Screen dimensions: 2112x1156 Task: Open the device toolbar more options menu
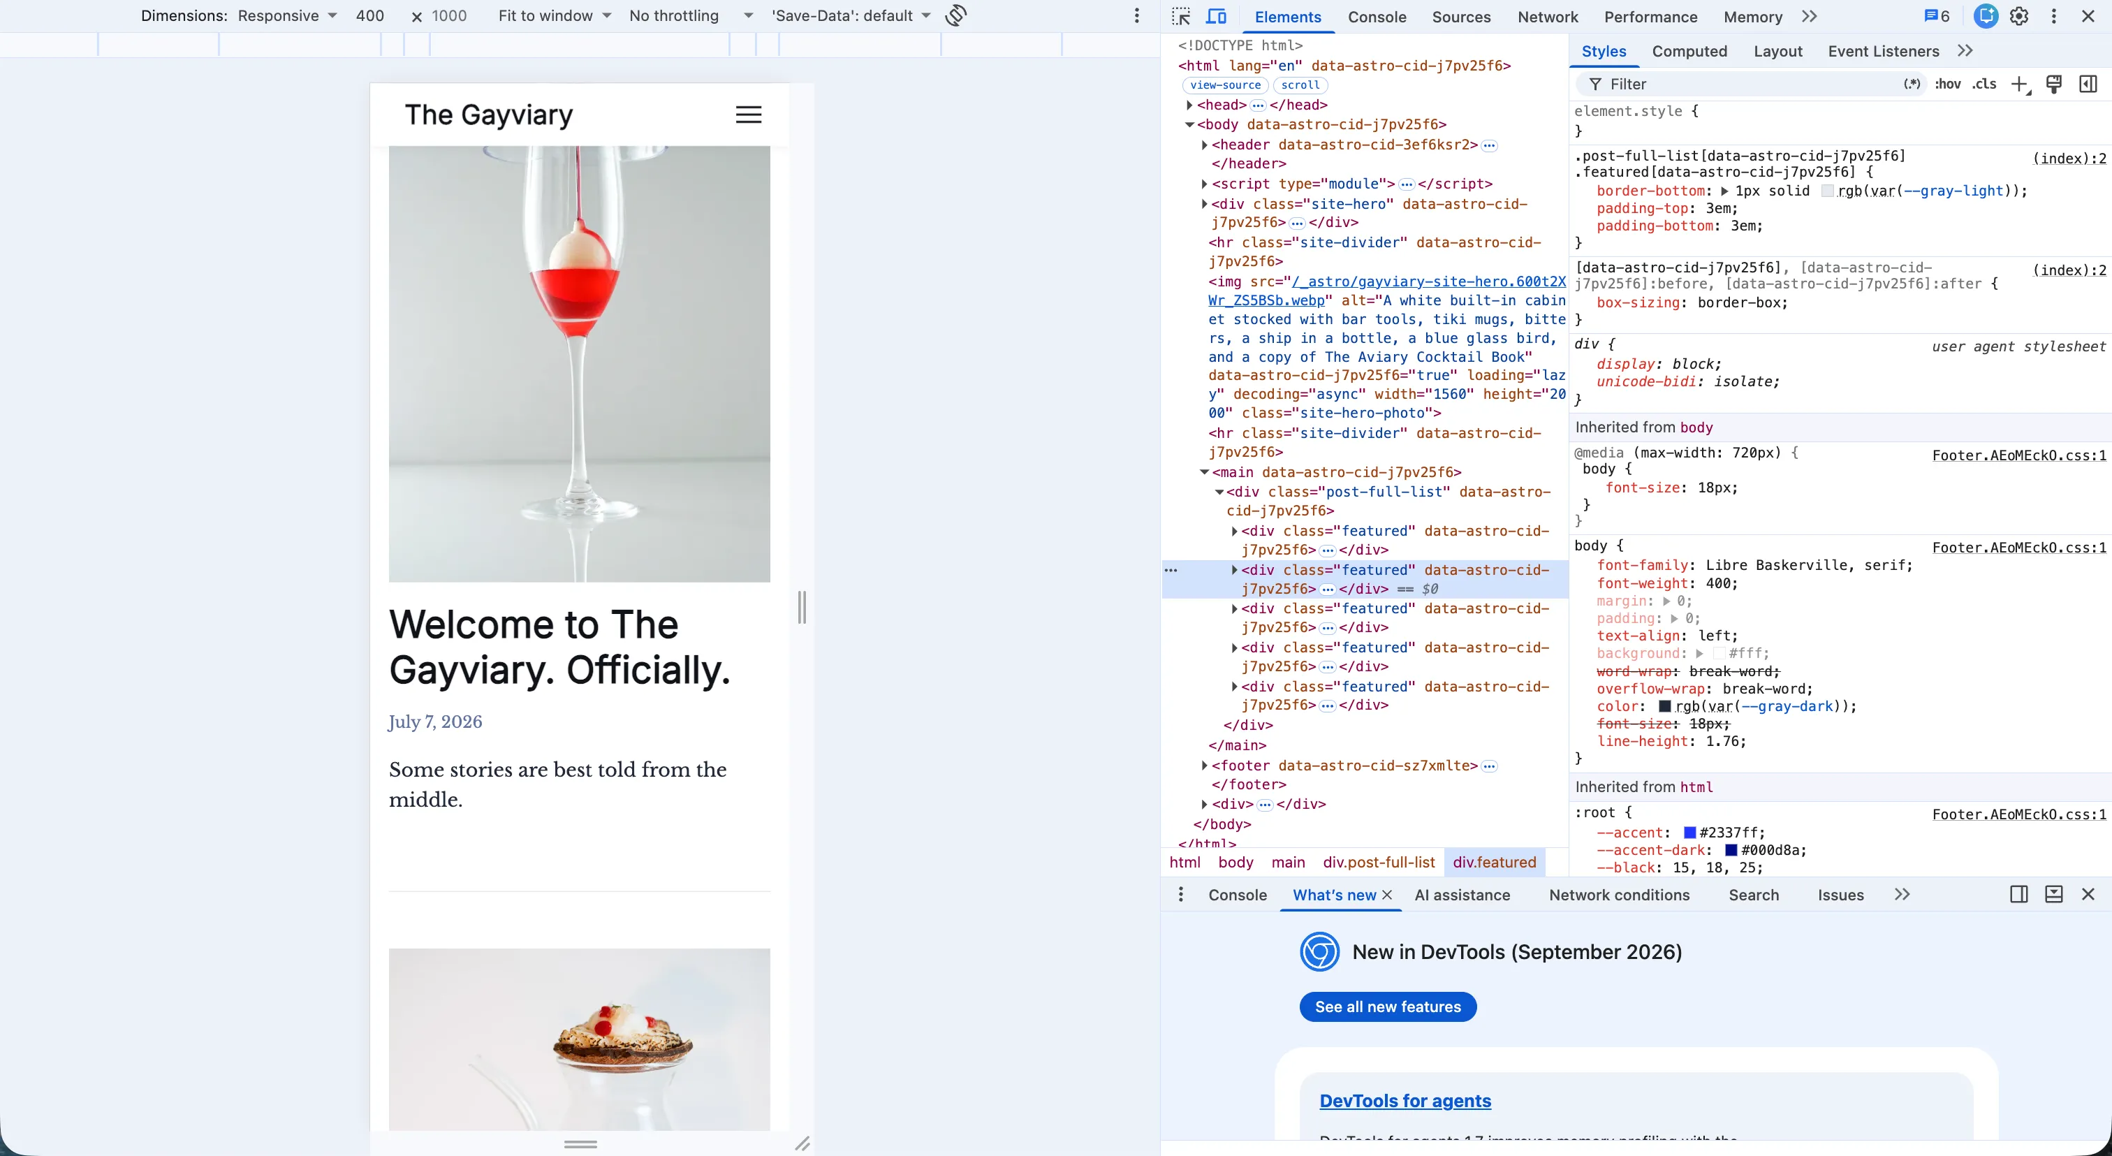click(x=1136, y=15)
